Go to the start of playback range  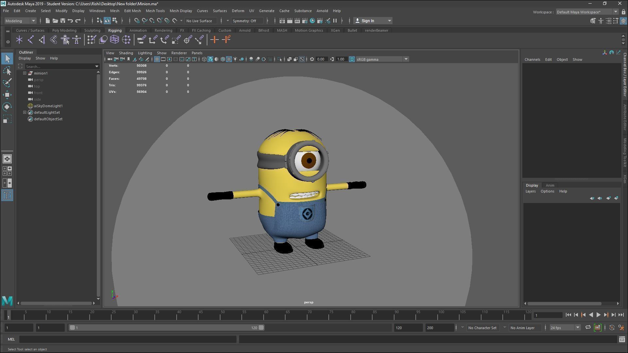pyautogui.click(x=568, y=315)
